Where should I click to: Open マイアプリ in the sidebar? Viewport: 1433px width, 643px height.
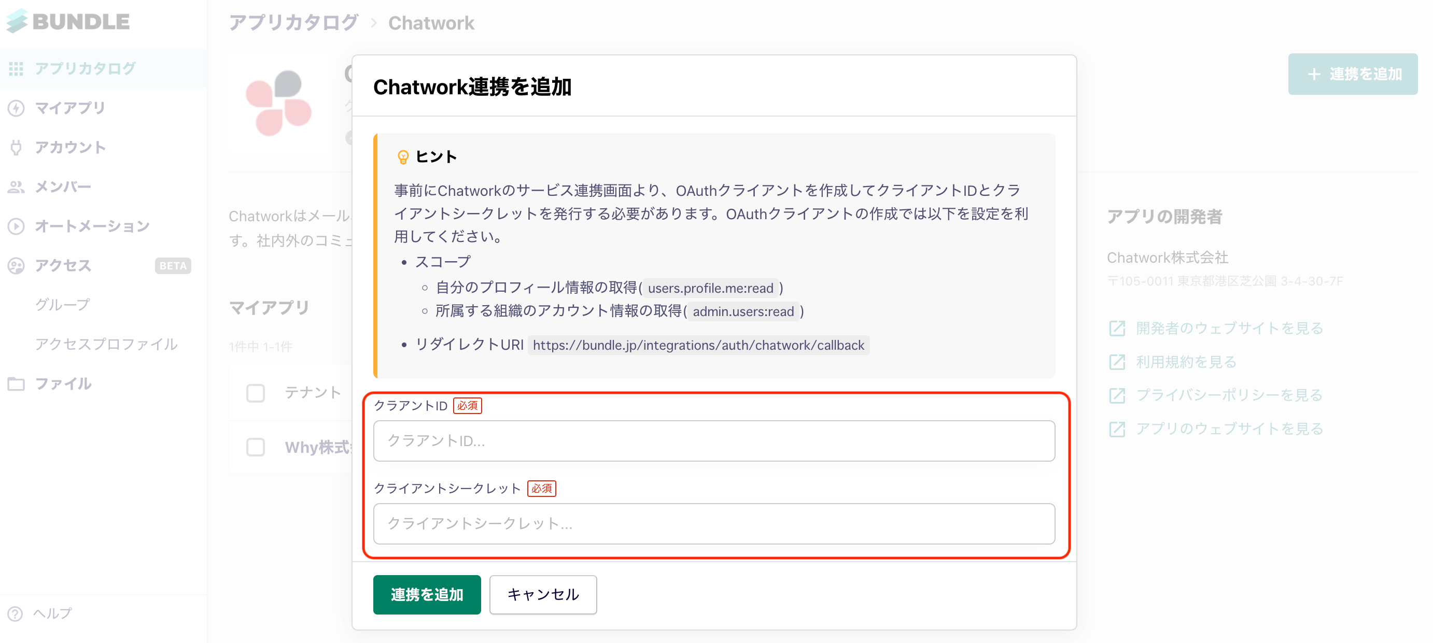coord(104,108)
